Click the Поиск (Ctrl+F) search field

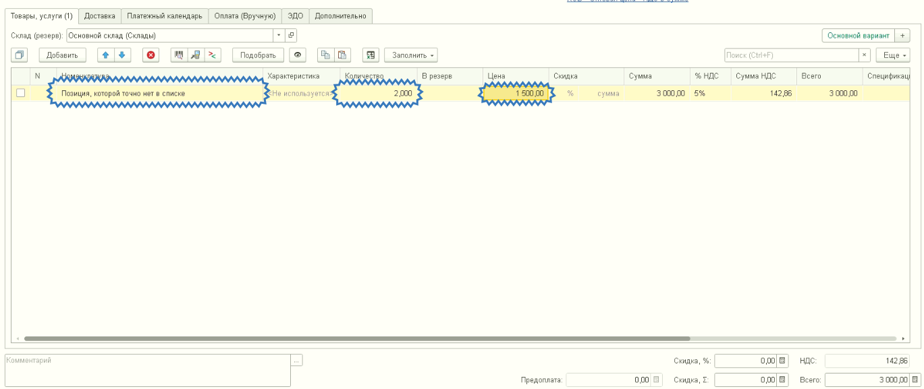pyautogui.click(x=792, y=55)
